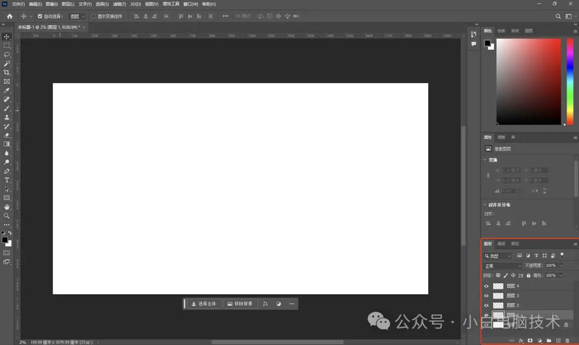Screen dimensions: 579x345
Task: Pick the Eyedropper tool
Action: pyautogui.click(x=7, y=91)
